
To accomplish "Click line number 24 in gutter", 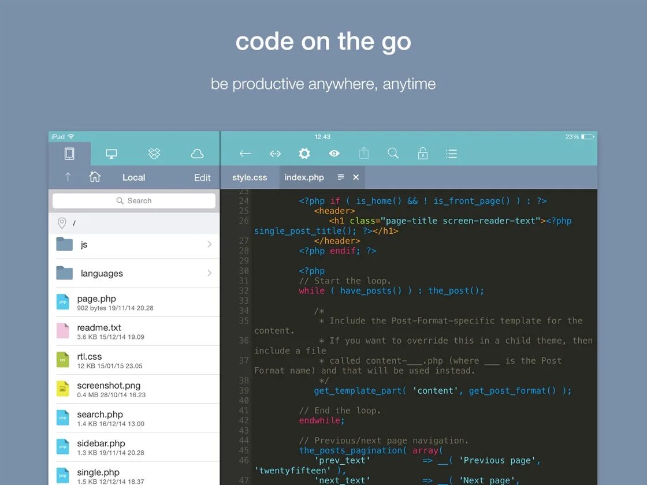I will pyautogui.click(x=244, y=201).
